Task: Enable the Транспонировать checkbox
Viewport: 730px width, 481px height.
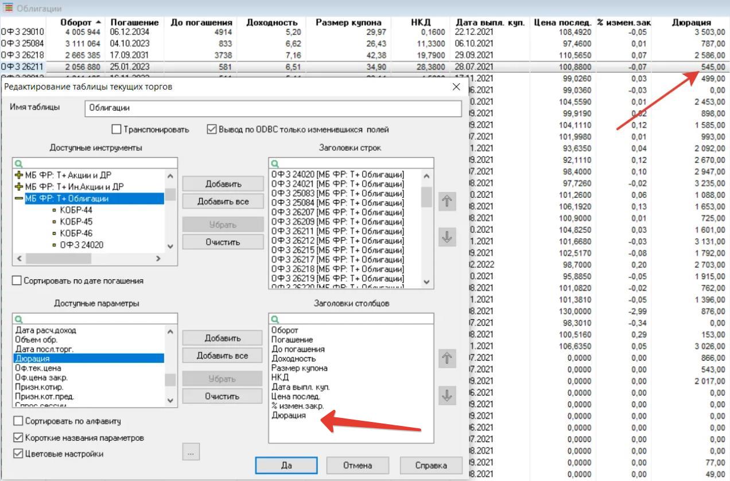Action: (x=117, y=130)
